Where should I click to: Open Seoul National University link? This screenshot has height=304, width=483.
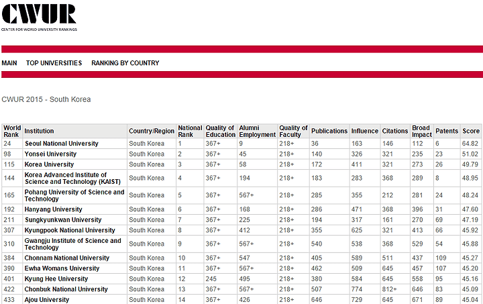tap(62, 144)
